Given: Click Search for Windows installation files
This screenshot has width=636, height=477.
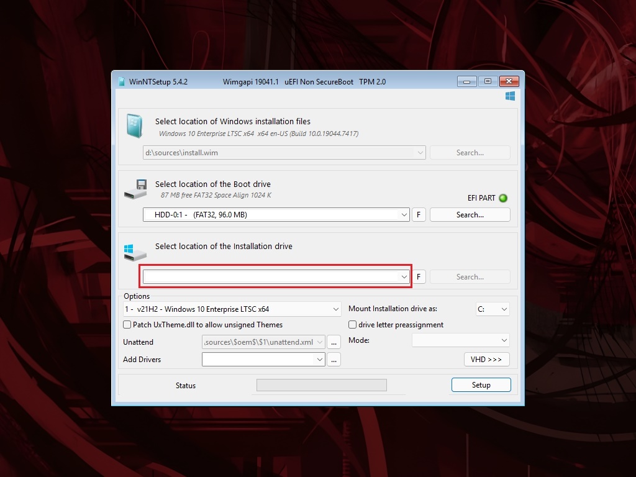Looking at the screenshot, I should point(470,153).
